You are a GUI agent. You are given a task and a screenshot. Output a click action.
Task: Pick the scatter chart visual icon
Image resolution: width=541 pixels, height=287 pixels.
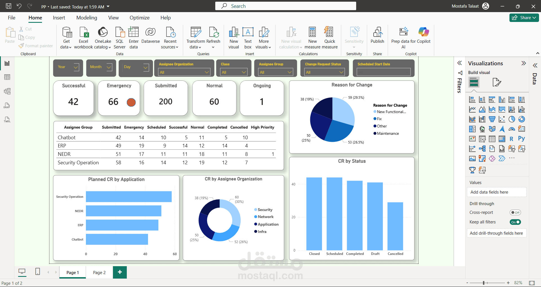coord(502,119)
